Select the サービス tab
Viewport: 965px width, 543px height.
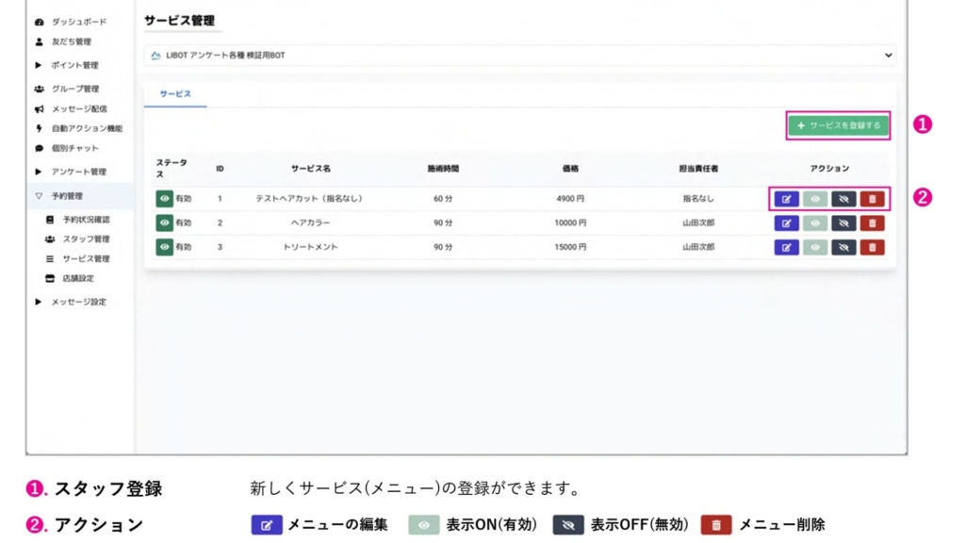(x=175, y=95)
